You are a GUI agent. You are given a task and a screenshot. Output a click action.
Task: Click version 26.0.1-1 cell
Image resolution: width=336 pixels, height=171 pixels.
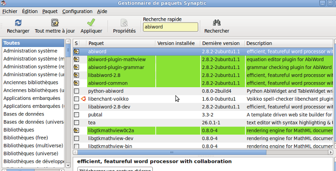212,123
